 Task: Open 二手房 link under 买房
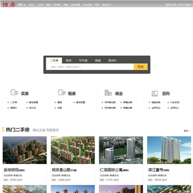(x=13, y=102)
